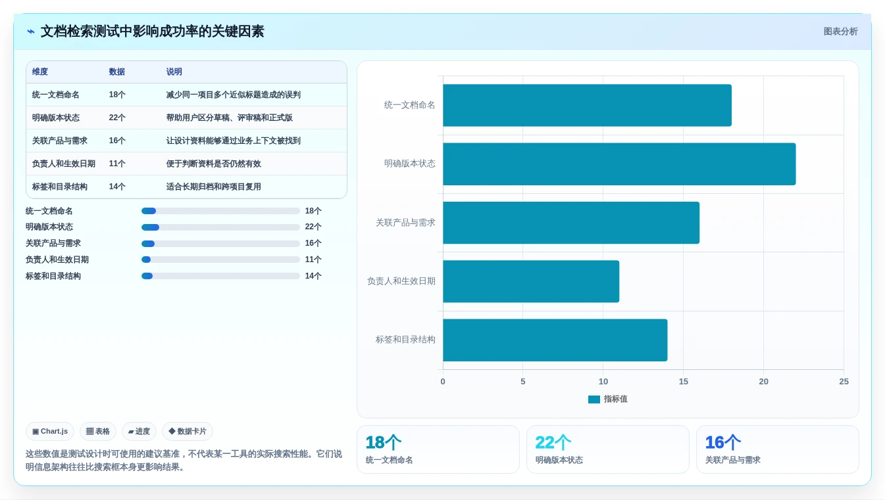This screenshot has width=885, height=500.
Task: Click y-axis label 统一文档命名 in chart
Action: point(410,105)
